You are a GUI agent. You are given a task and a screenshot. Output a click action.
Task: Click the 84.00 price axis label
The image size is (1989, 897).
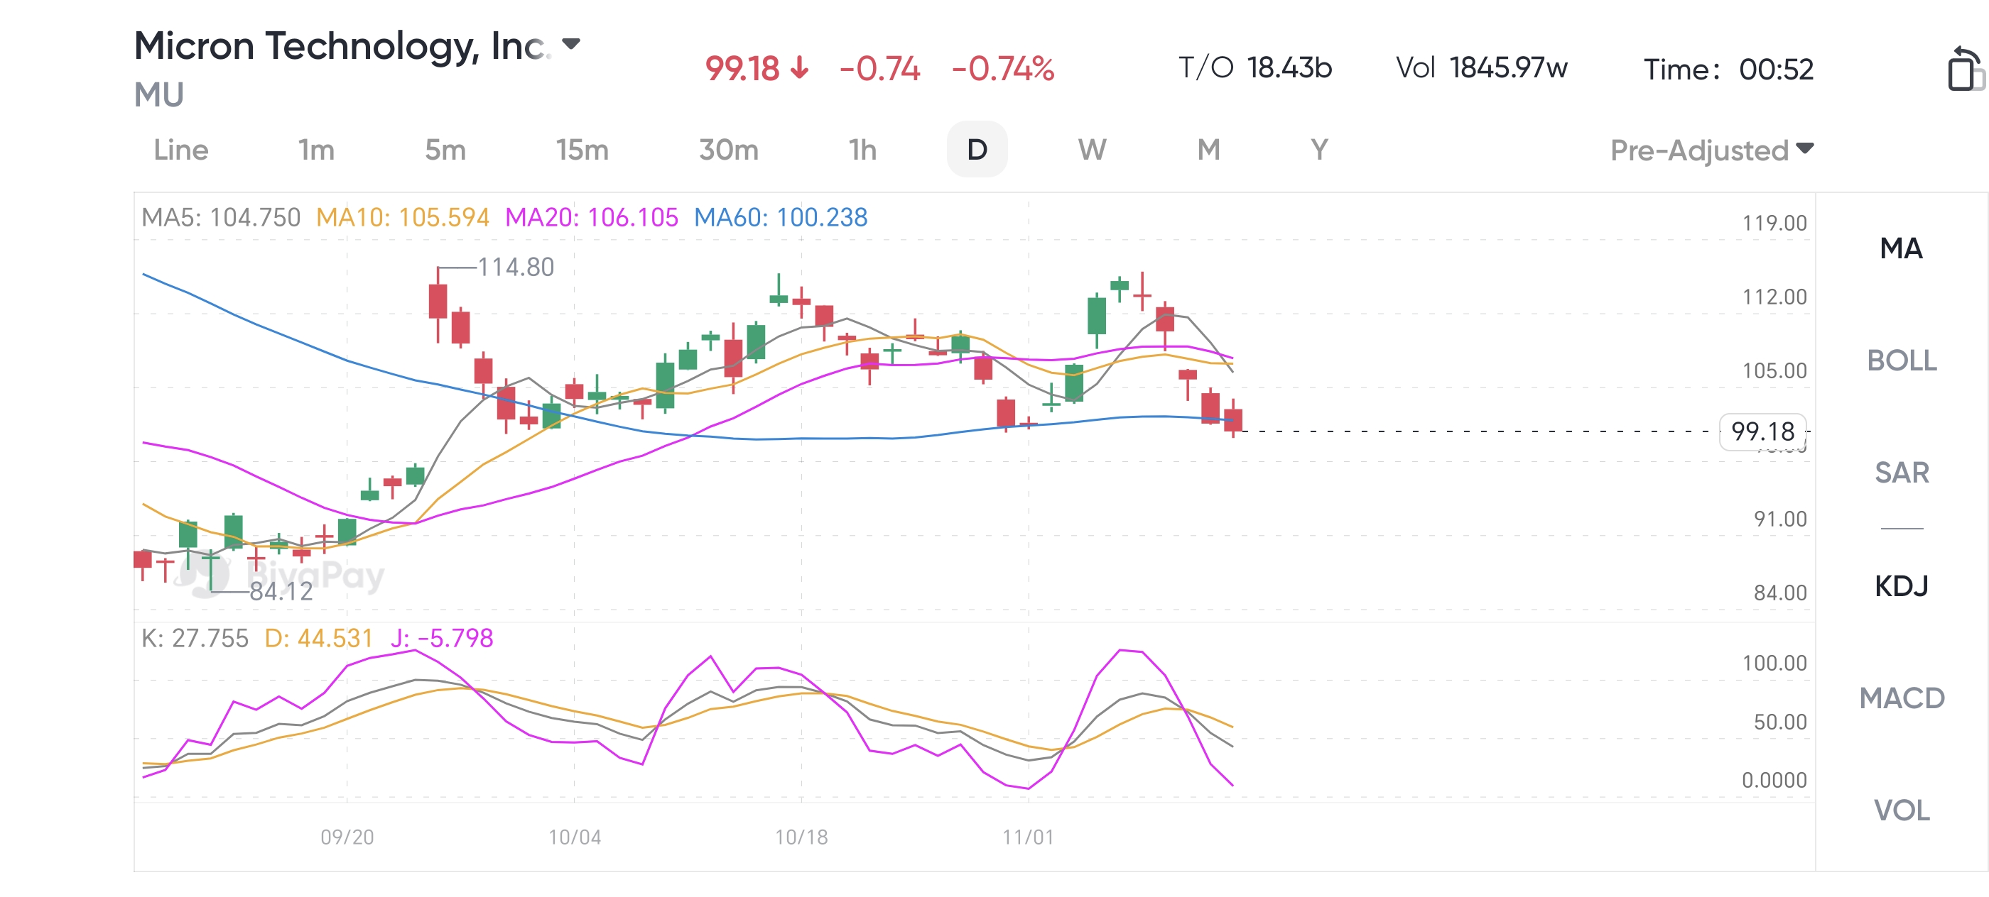pos(1779,593)
